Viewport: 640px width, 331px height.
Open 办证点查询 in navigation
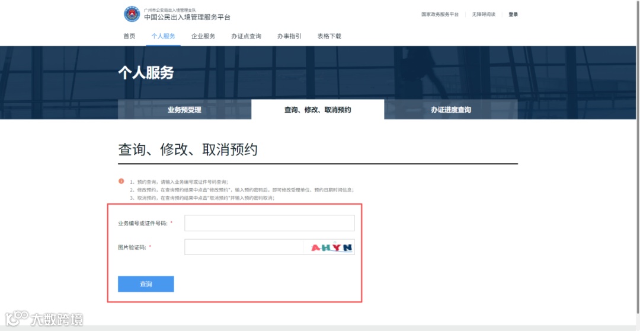(x=246, y=36)
